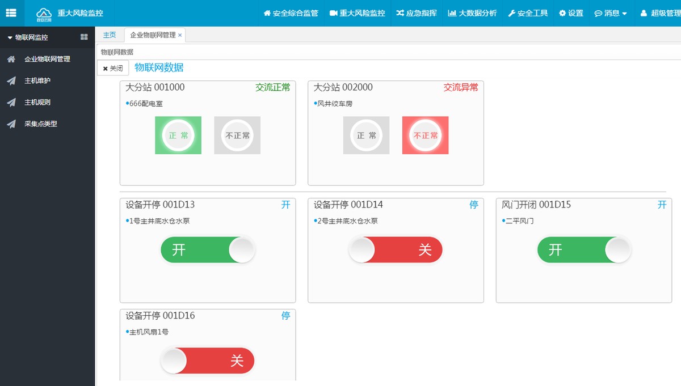Click the 交流异常 status text
Image resolution: width=681 pixels, height=386 pixels.
(461, 87)
